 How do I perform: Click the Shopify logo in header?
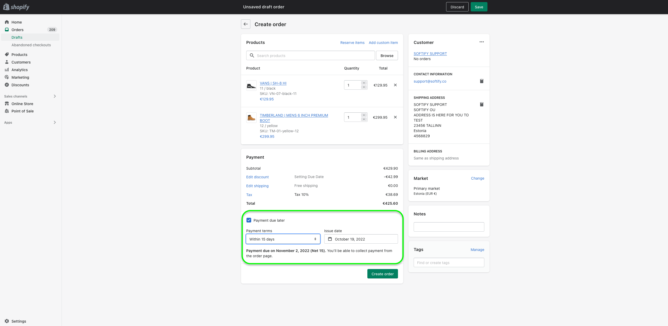coord(16,7)
